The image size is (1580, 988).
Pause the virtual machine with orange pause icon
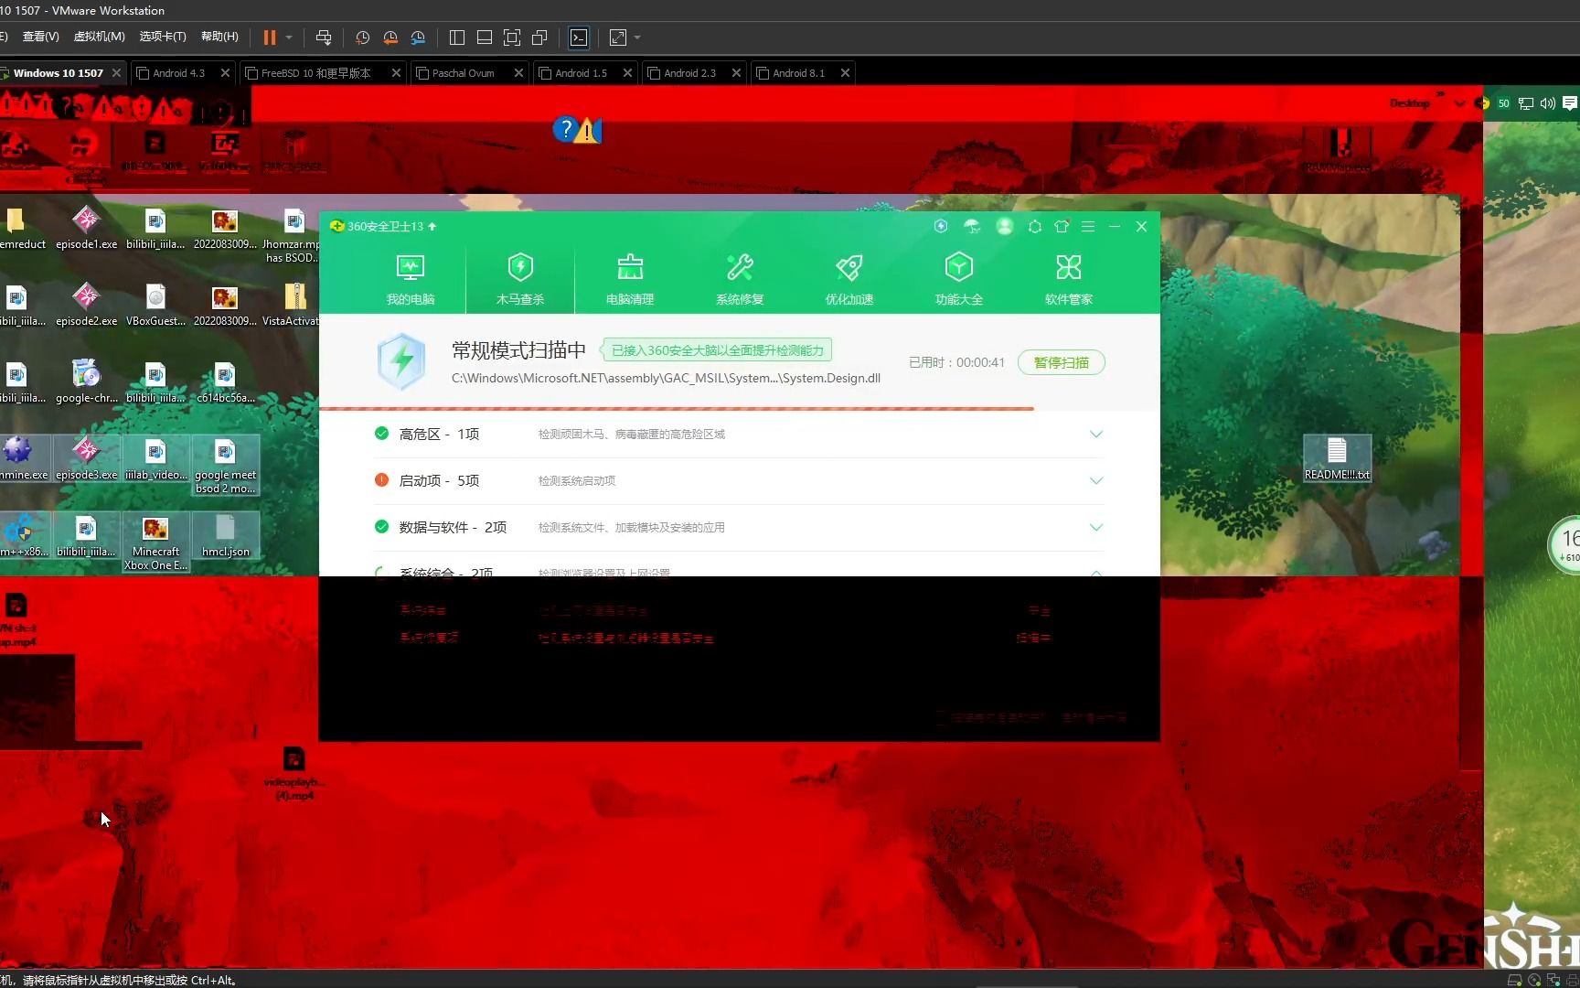coord(270,38)
